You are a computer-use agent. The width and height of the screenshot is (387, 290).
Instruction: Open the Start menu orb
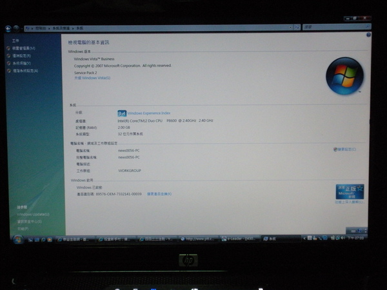pyautogui.click(x=18, y=240)
